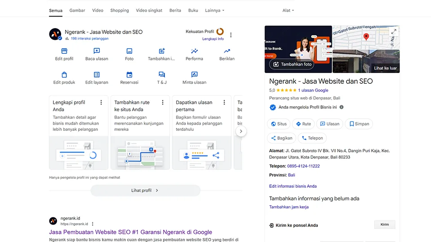The image size is (431, 242).
Task: Open the Lengkapi Info link
Action: (213, 39)
